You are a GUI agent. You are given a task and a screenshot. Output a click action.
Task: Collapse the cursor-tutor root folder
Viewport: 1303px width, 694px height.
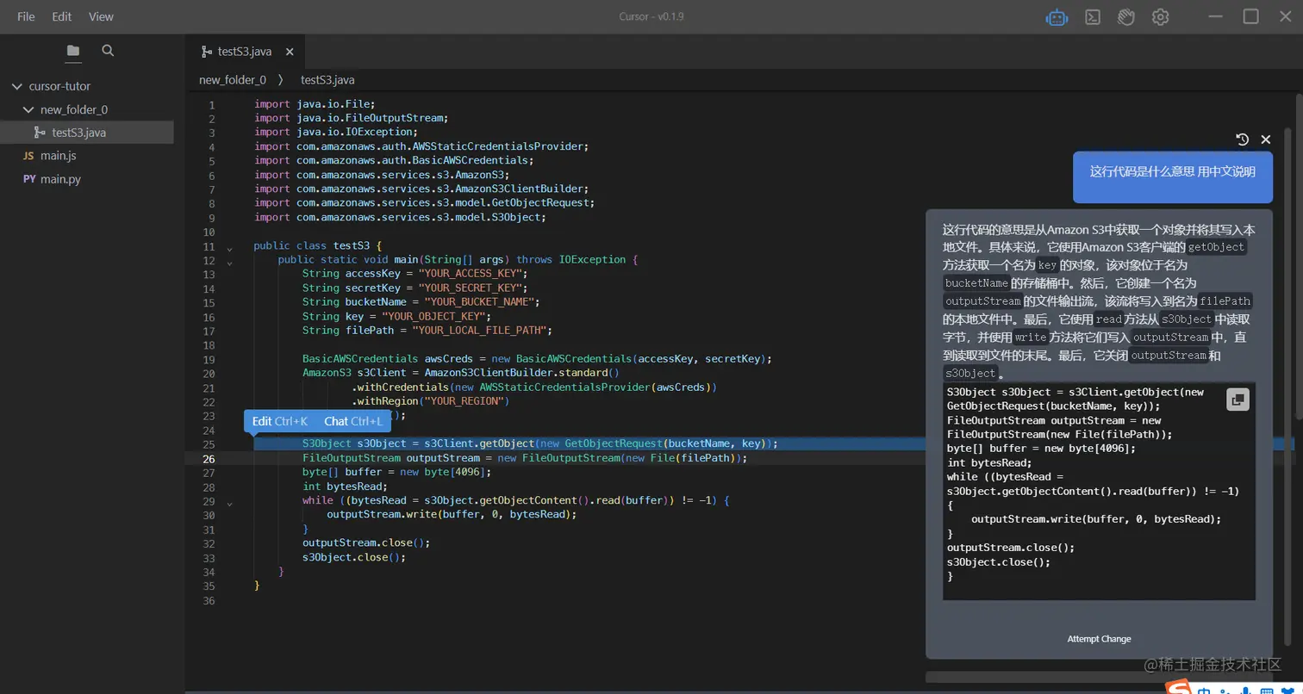16,86
